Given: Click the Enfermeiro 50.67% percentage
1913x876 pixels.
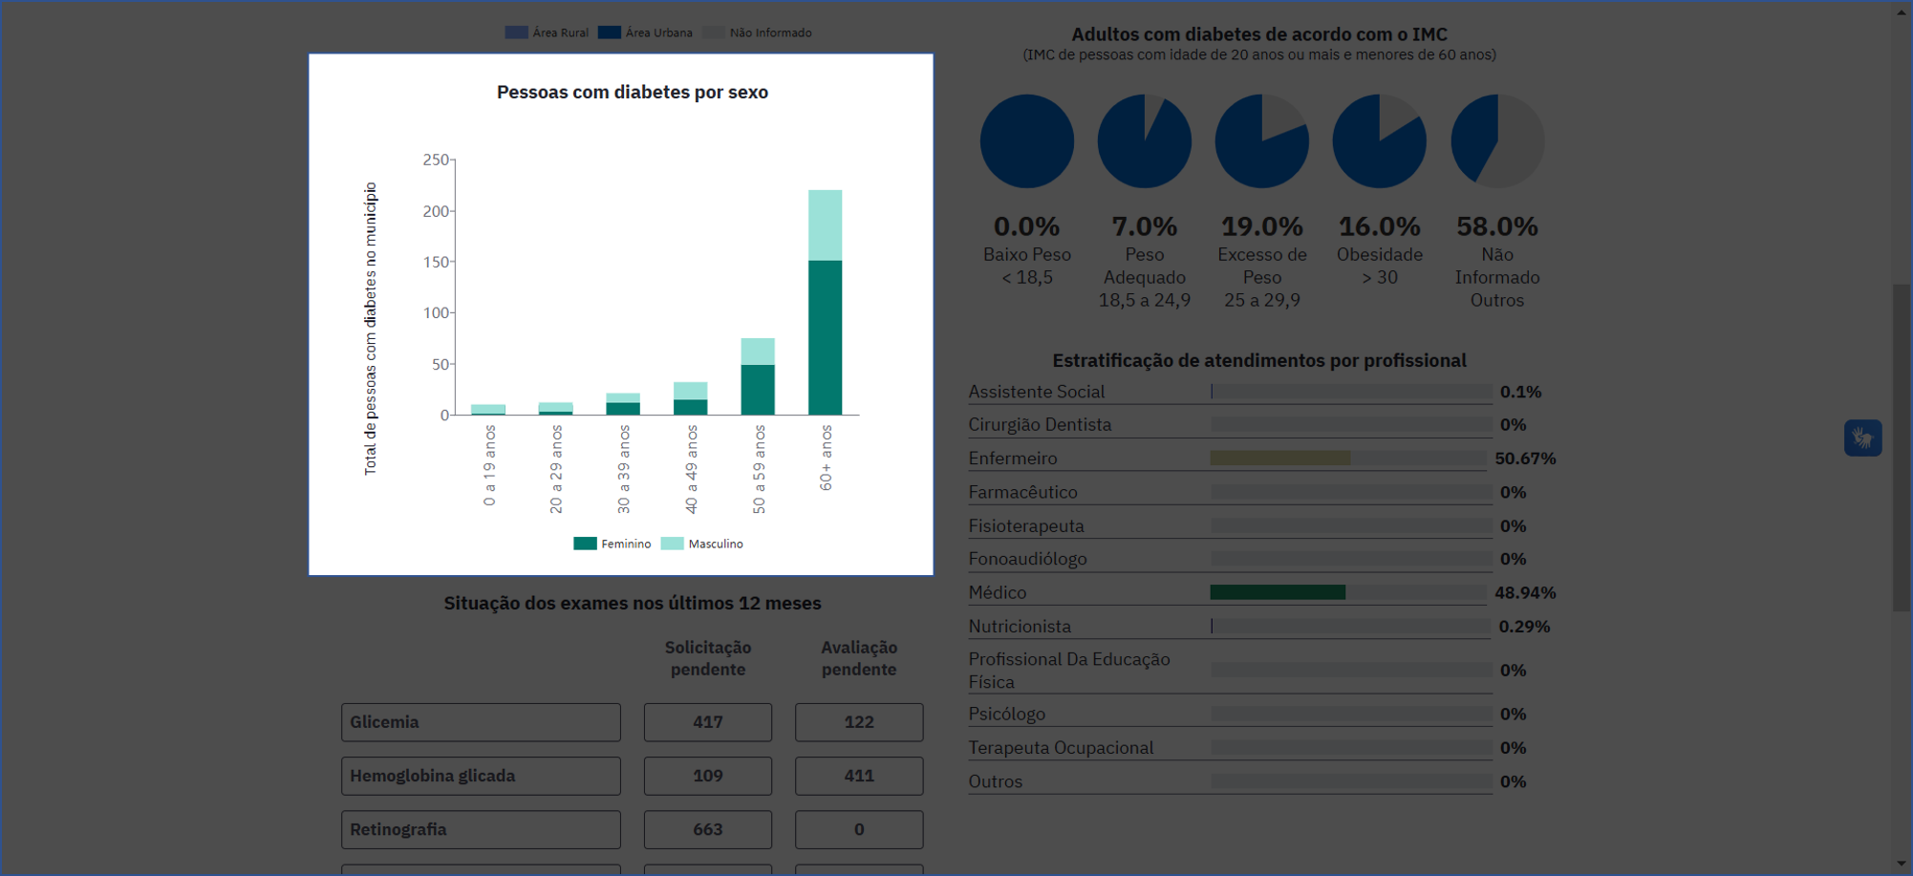Looking at the screenshot, I should point(1525,459).
